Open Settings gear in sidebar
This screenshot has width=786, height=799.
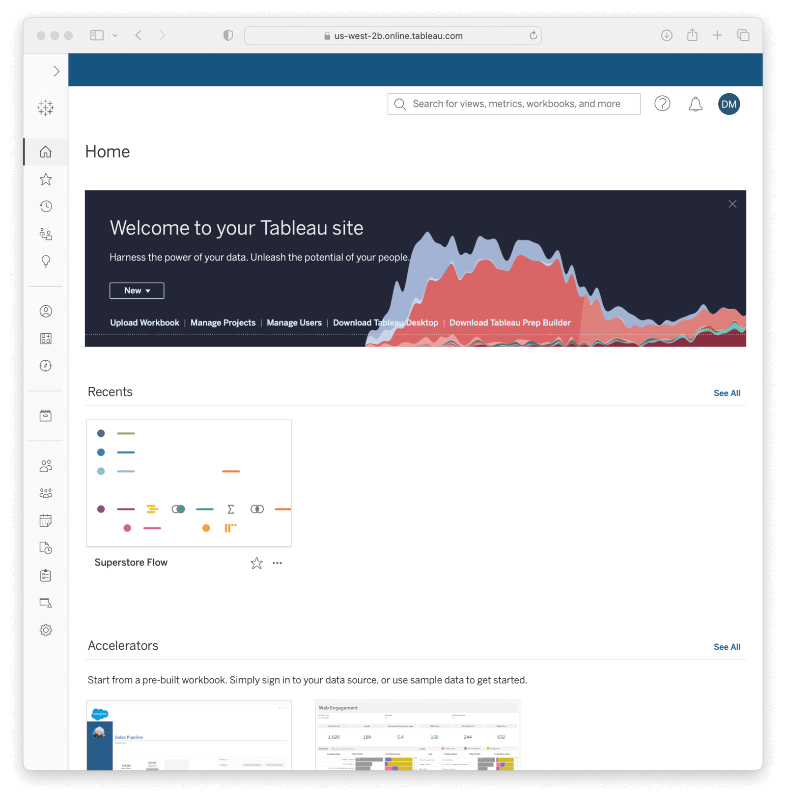pyautogui.click(x=46, y=630)
